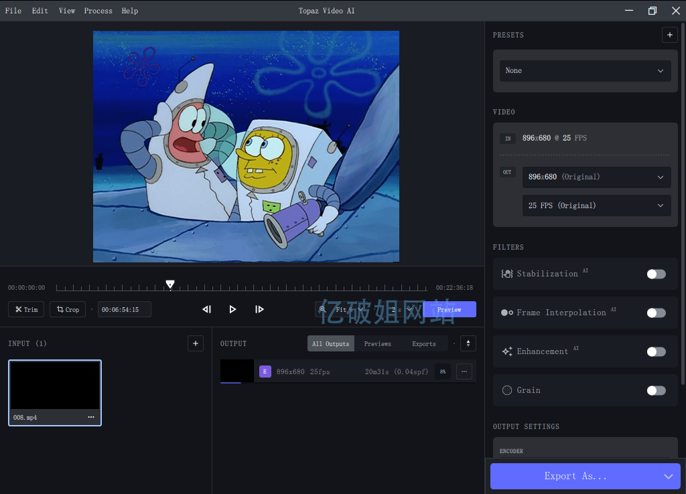Screen dimensions: 686x494
Task: Open the zoom Fit dropdown
Action: tap(349, 309)
